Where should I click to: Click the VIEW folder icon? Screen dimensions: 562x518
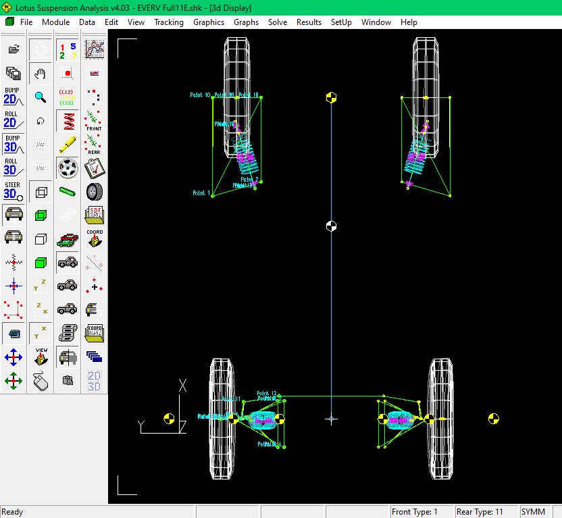tap(41, 357)
